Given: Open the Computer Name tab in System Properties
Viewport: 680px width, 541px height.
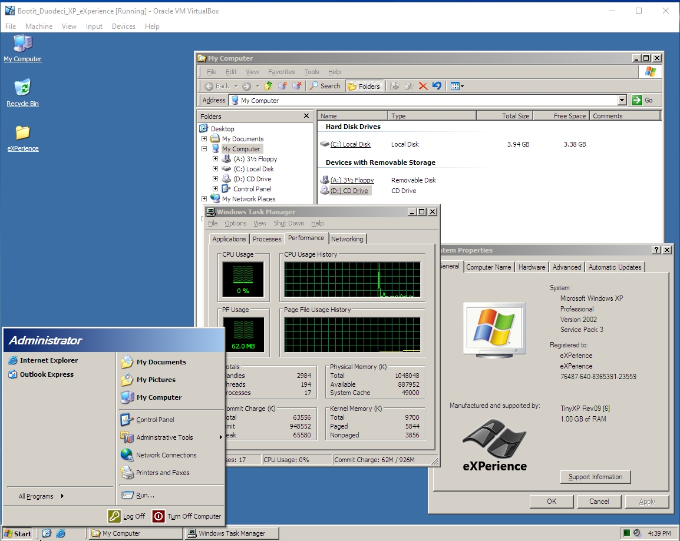Looking at the screenshot, I should coord(488,267).
